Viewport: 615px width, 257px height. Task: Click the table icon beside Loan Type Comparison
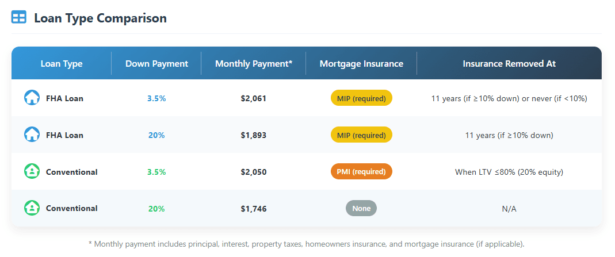[19, 17]
